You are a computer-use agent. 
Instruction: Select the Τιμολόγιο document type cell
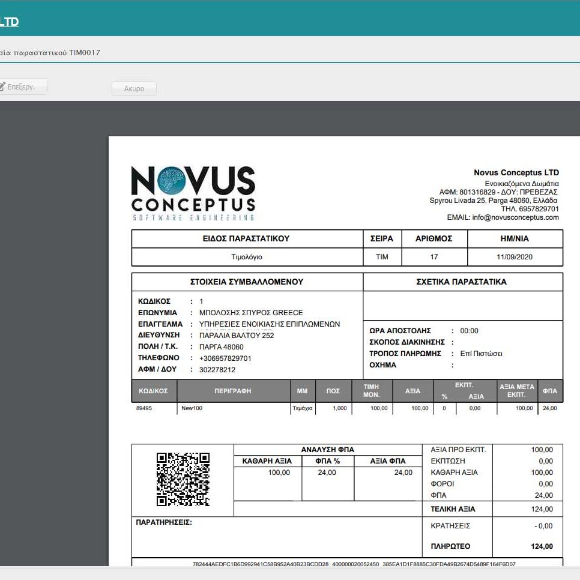tap(246, 257)
